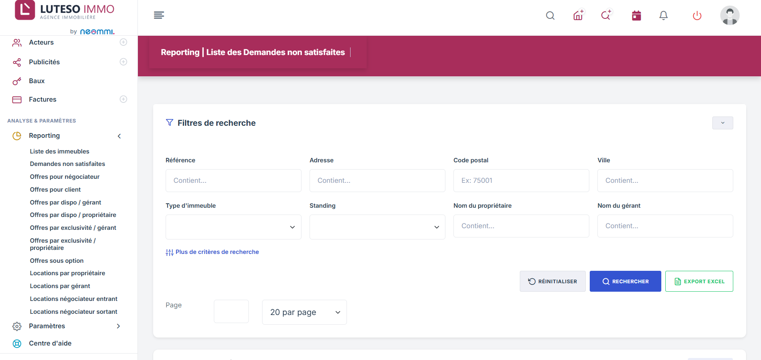Open the 20 par page dropdown
The height and width of the screenshot is (360, 761).
click(304, 312)
